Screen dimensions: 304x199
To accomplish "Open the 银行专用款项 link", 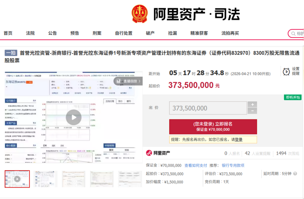I will click(233, 165).
